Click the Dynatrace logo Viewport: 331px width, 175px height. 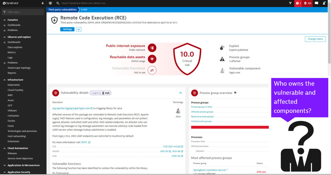11,3
